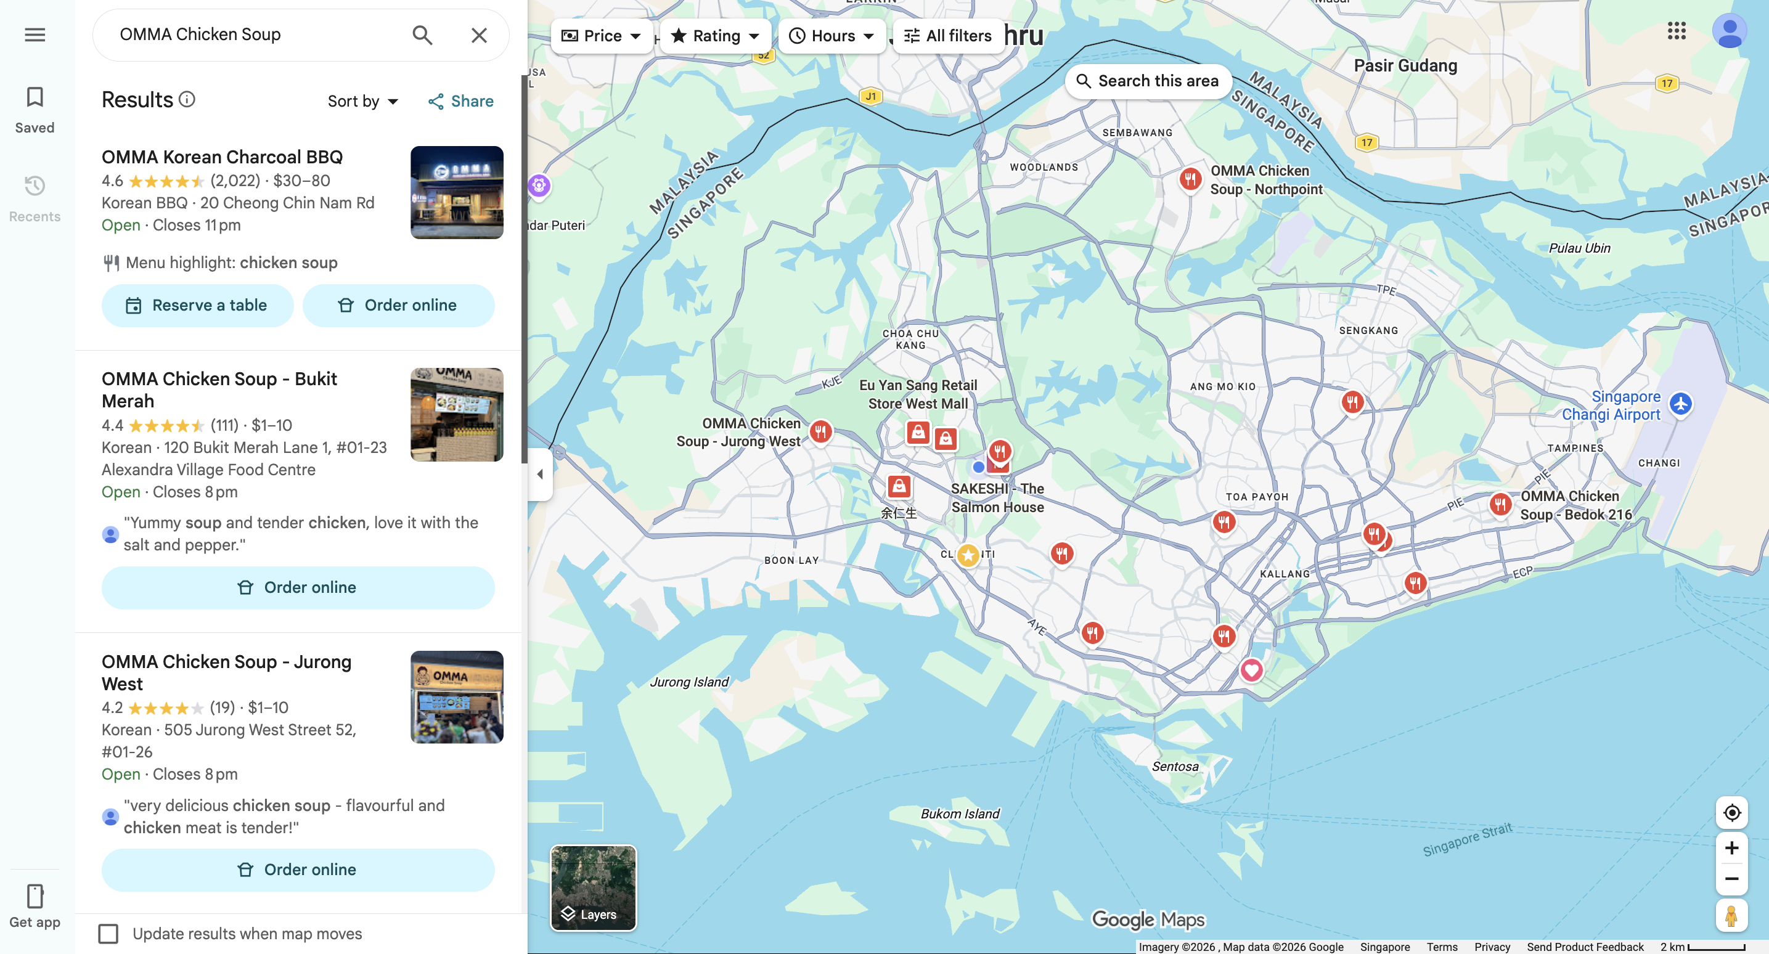Open OMMA Korean Charcoal BBQ result
This screenshot has width=1769, height=954.
[x=222, y=157]
